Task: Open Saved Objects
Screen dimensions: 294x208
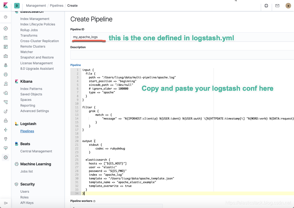Action: click(x=31, y=94)
